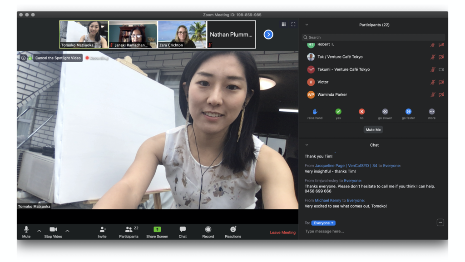Switch to gallery view grid icon
This screenshot has width=465, height=262.
pyautogui.click(x=284, y=25)
